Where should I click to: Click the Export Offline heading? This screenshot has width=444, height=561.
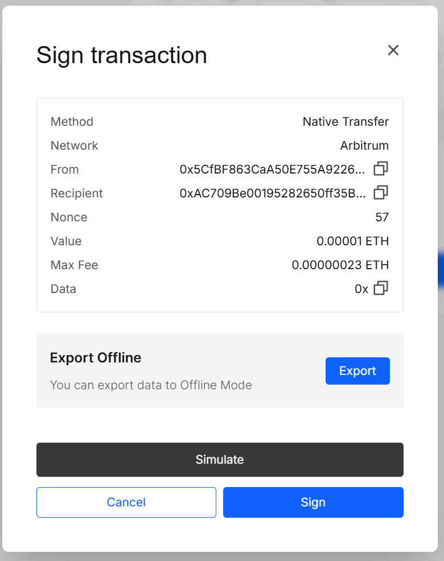pos(95,358)
